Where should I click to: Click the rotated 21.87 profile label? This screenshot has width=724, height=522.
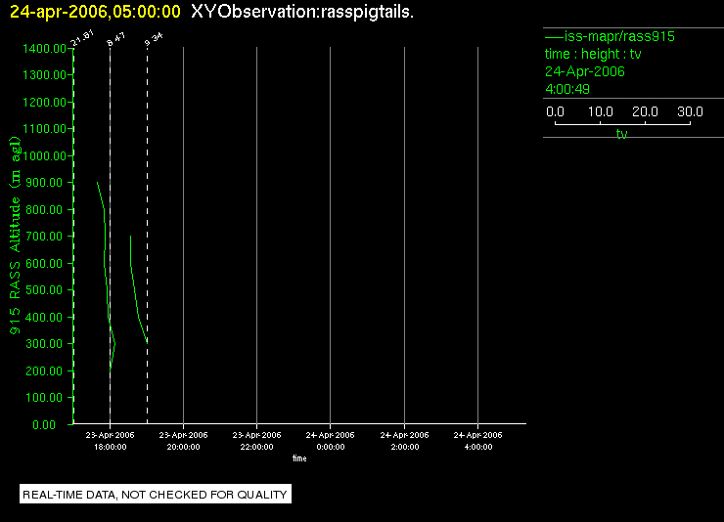point(82,38)
